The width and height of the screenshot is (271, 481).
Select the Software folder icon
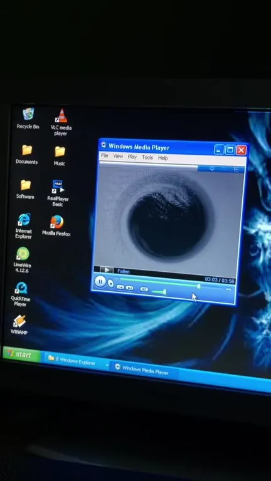(26, 189)
